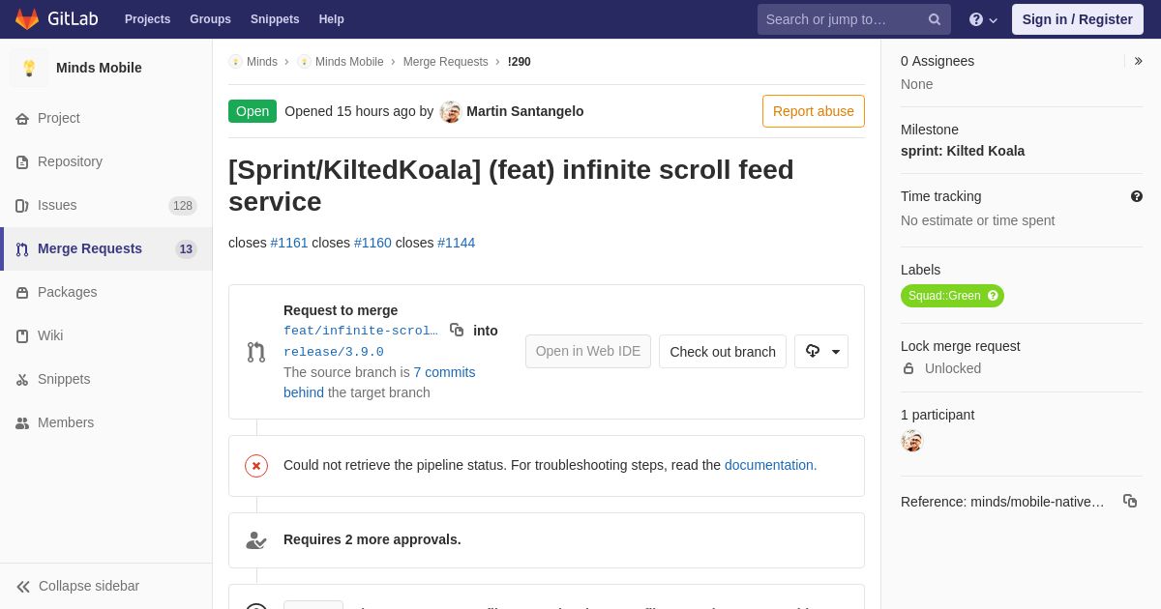Click the Squad::Green label badge

943,296
